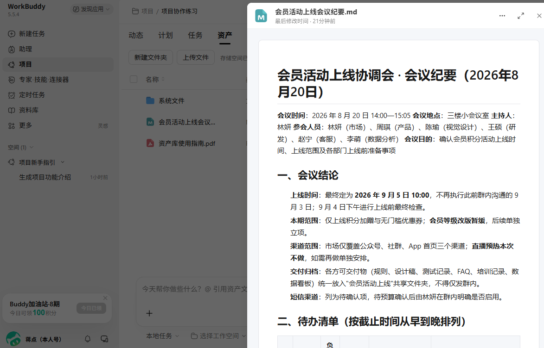This screenshot has width=544, height=348.
Task: Click the version number 5.5.4
Action: (13, 14)
